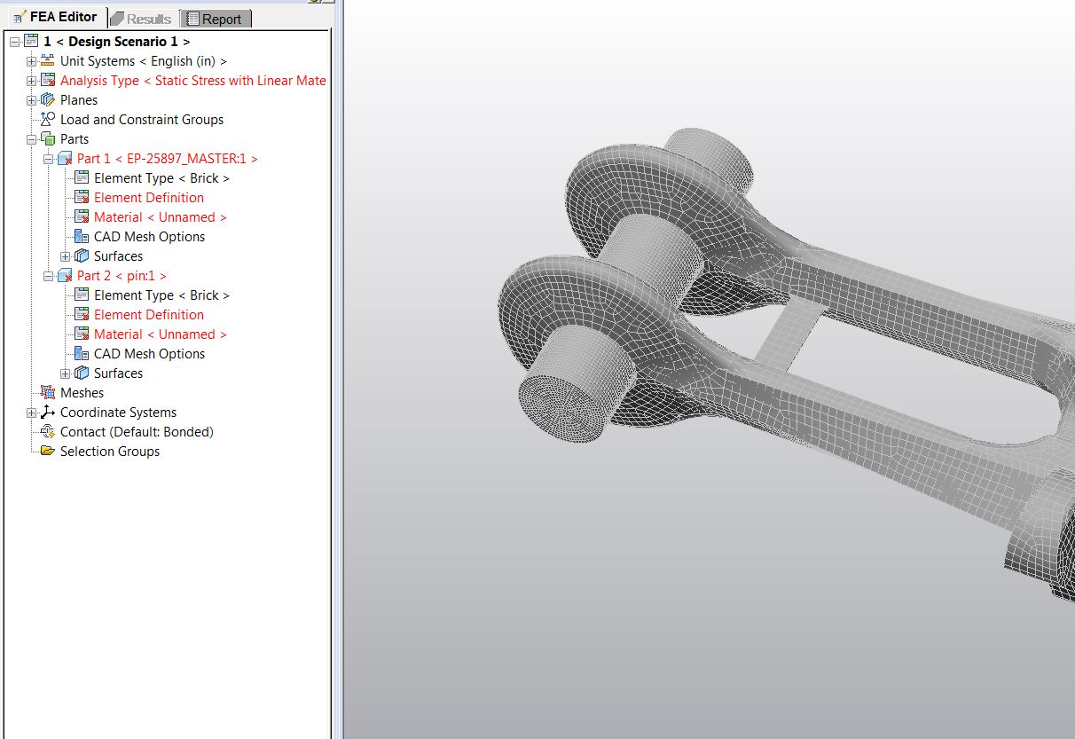Click Part 1 Element Type icon

coord(82,177)
